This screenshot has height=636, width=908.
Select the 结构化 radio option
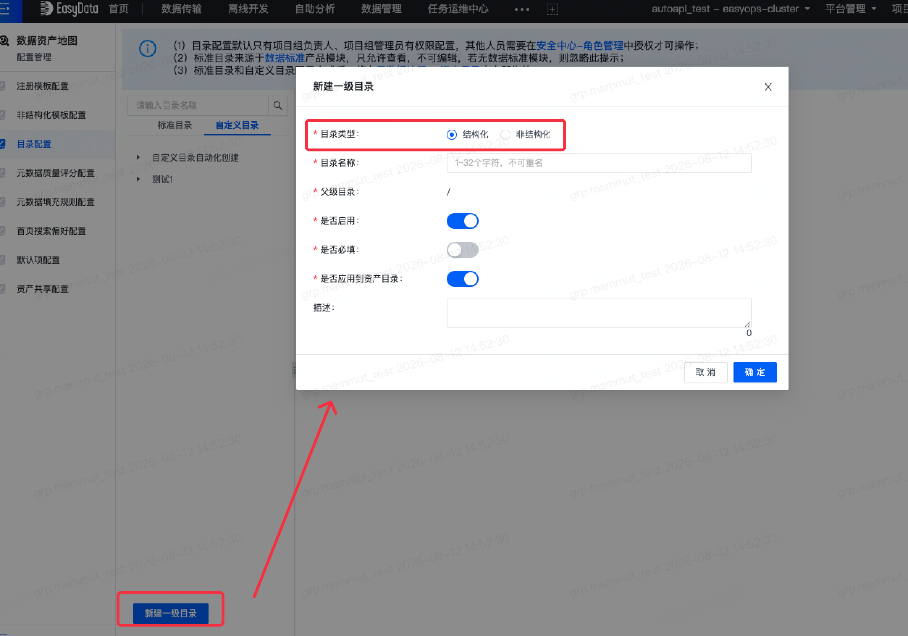451,134
